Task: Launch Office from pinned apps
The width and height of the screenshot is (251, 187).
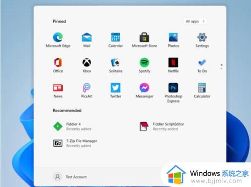Action: (58, 65)
